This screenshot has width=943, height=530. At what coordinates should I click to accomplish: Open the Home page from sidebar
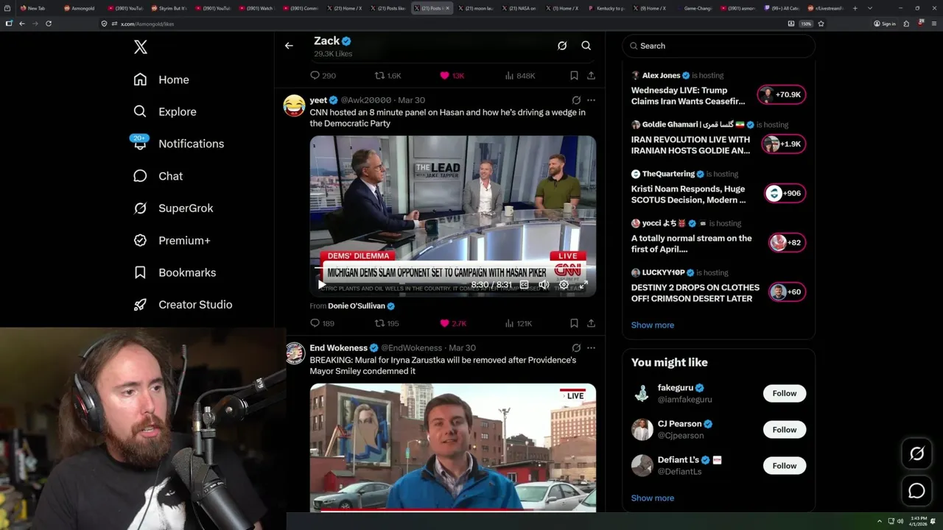point(161,79)
